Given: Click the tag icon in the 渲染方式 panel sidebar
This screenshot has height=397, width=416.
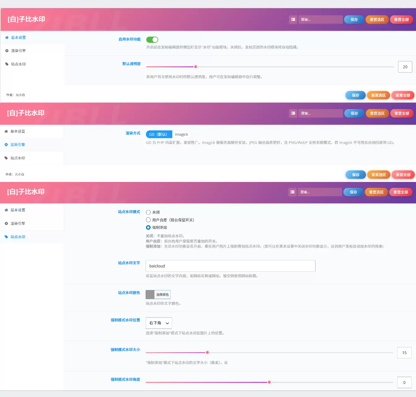Looking at the screenshot, I should (x=6, y=158).
